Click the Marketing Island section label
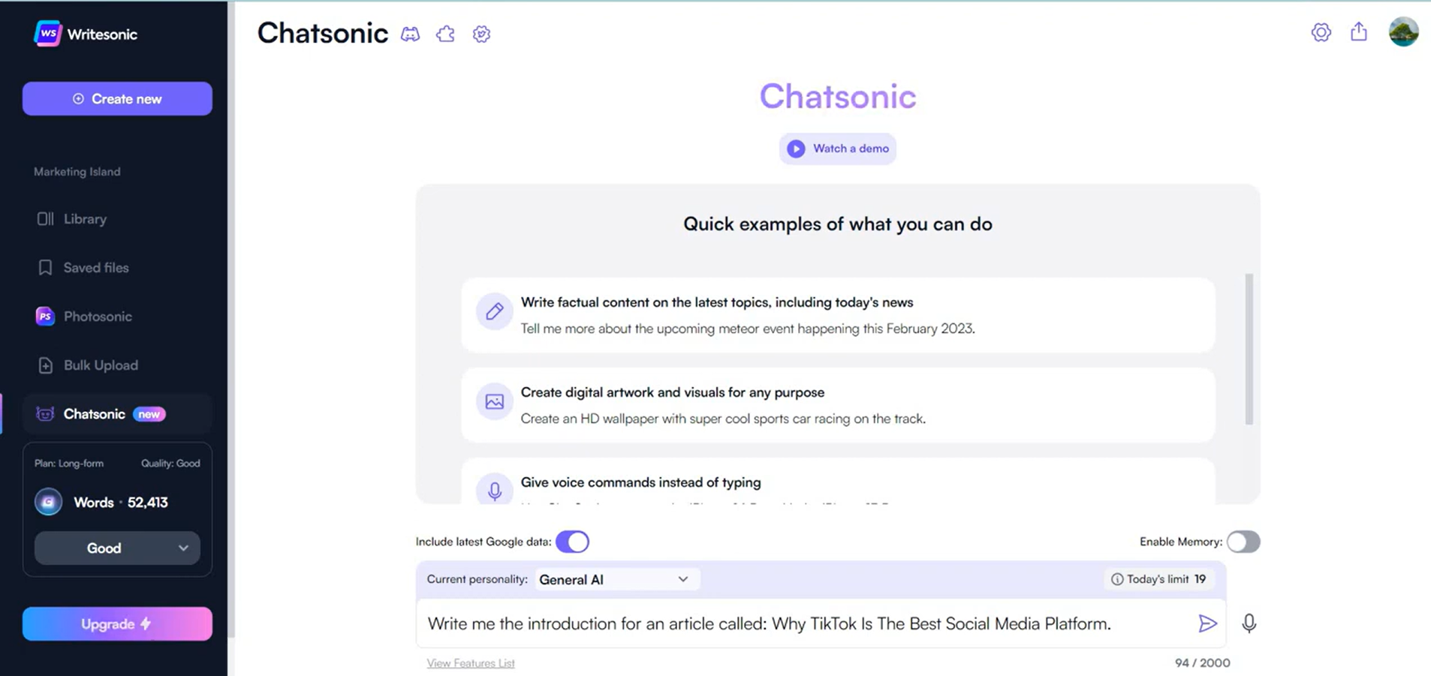Viewport: 1431px width, 676px height. pos(77,171)
